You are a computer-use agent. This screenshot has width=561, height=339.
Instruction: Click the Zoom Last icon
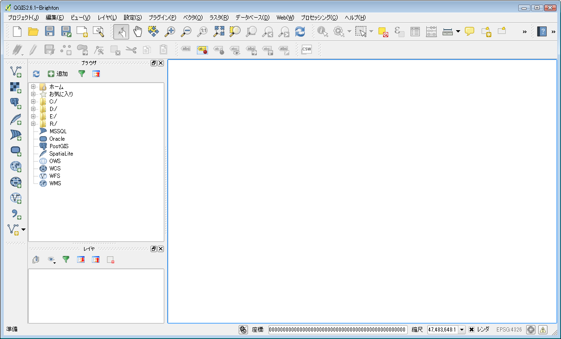[x=267, y=32]
